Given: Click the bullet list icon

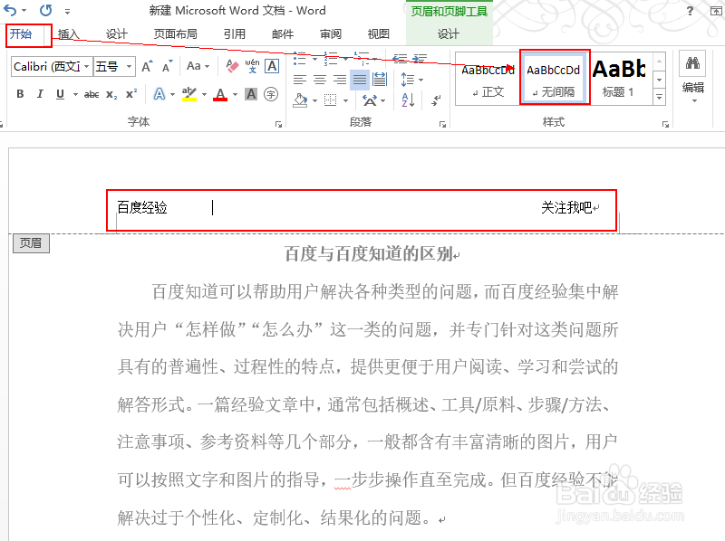Looking at the screenshot, I should [x=300, y=59].
